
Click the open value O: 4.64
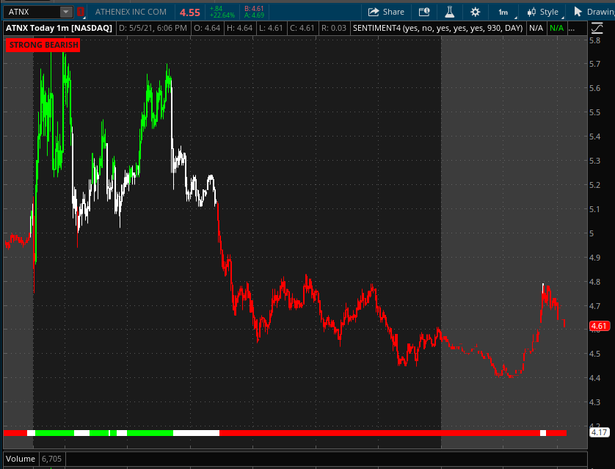tap(207, 28)
